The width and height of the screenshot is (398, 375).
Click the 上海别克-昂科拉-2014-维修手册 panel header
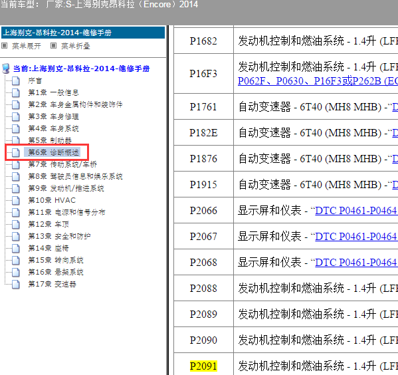pos(83,33)
